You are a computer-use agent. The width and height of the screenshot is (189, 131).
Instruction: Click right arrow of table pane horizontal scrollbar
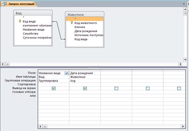[180, 64]
